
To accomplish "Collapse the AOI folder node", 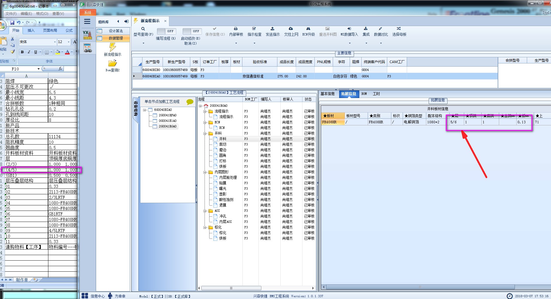I will pos(205,211).
